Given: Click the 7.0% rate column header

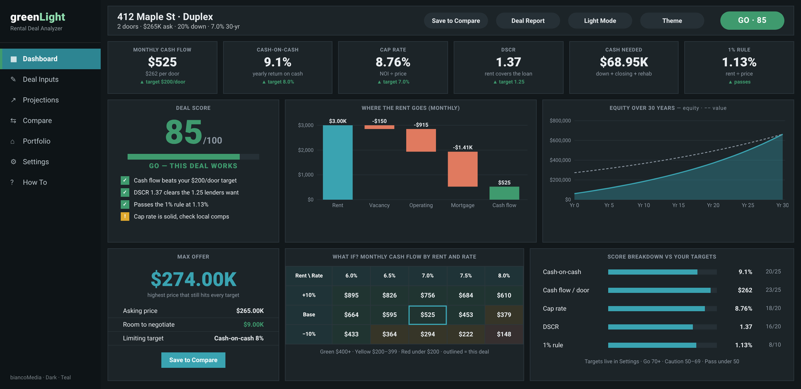Looking at the screenshot, I should [x=427, y=276].
